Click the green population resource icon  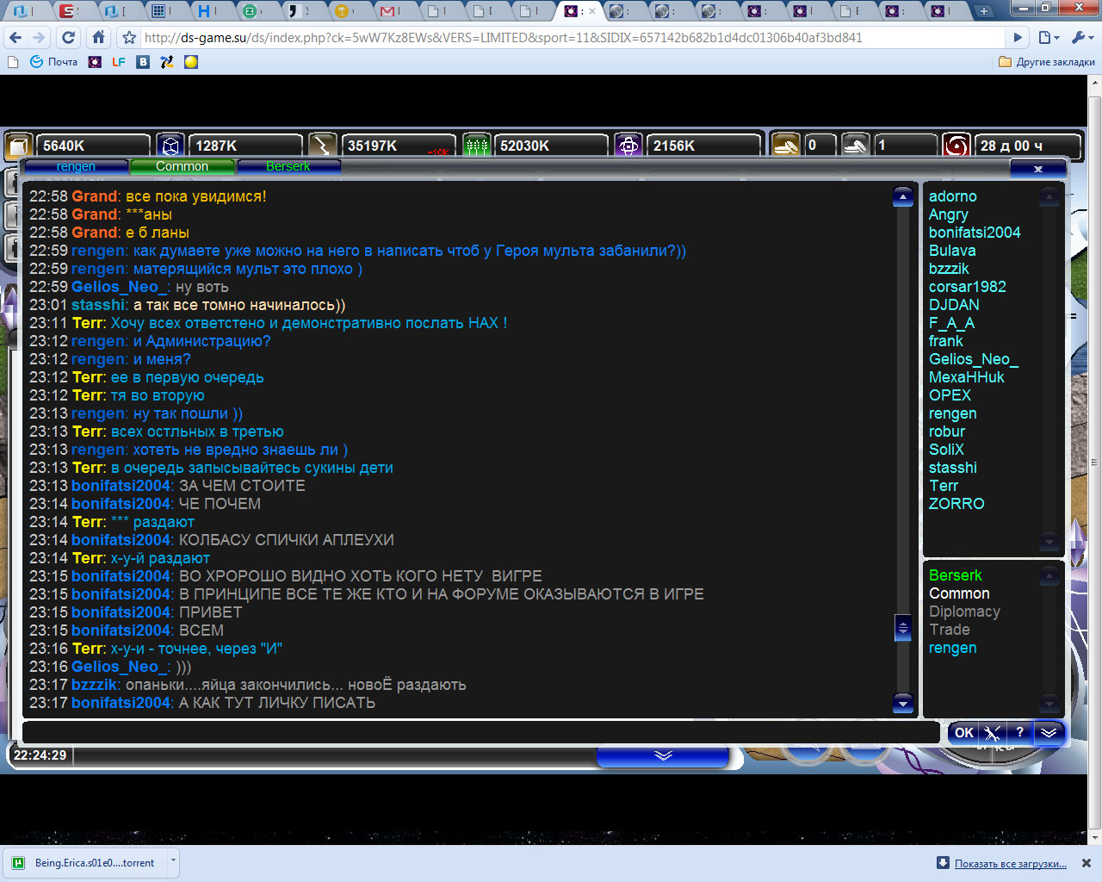(476, 146)
